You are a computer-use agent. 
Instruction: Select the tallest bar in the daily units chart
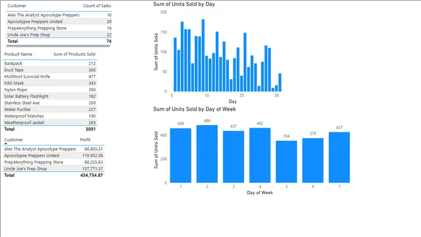[x=203, y=55]
